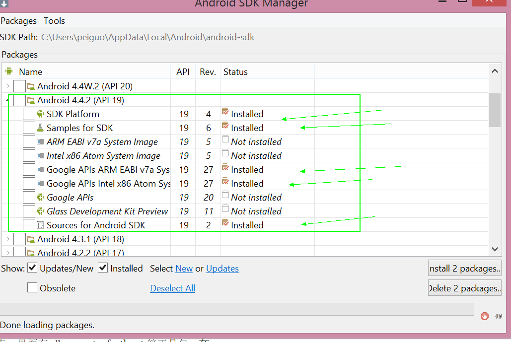Click the icon for Google APIs ARM EABI v7a
Viewport: 511px width, 342px height.
pos(40,169)
